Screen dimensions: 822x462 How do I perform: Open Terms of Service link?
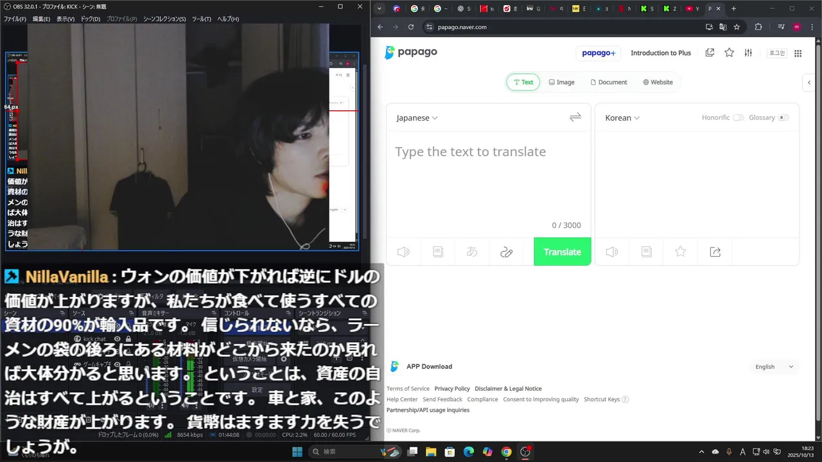click(x=408, y=388)
